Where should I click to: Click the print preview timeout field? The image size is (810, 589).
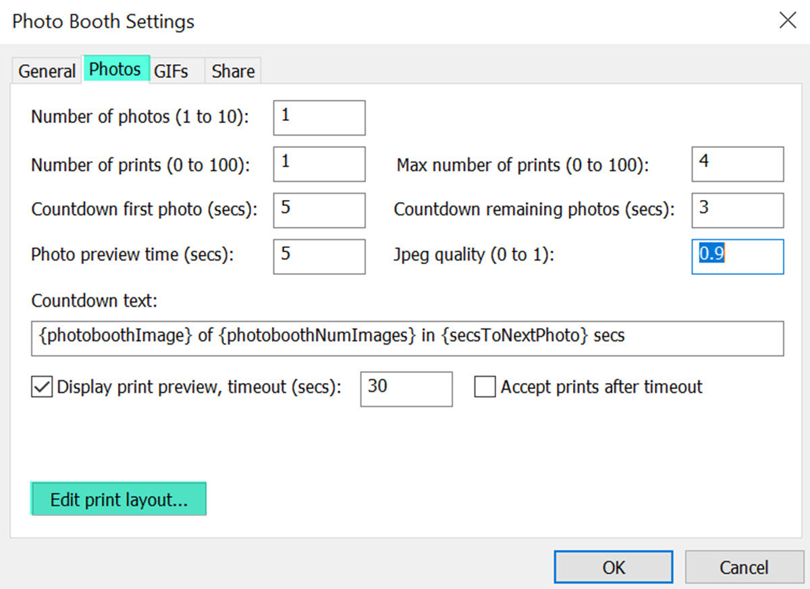pos(406,388)
